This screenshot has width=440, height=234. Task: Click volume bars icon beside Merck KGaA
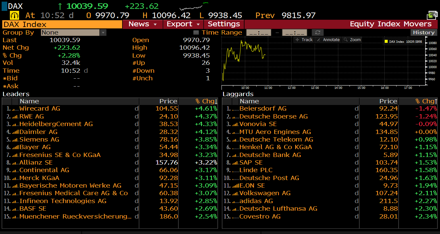15,178
